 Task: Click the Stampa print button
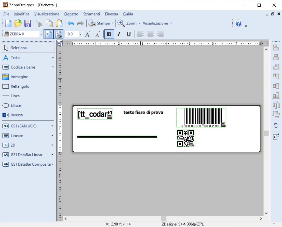[x=100, y=23]
